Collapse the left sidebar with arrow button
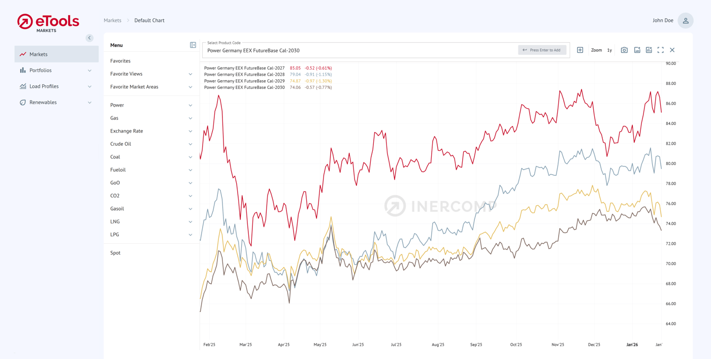Image resolution: width=711 pixels, height=359 pixels. pos(89,38)
